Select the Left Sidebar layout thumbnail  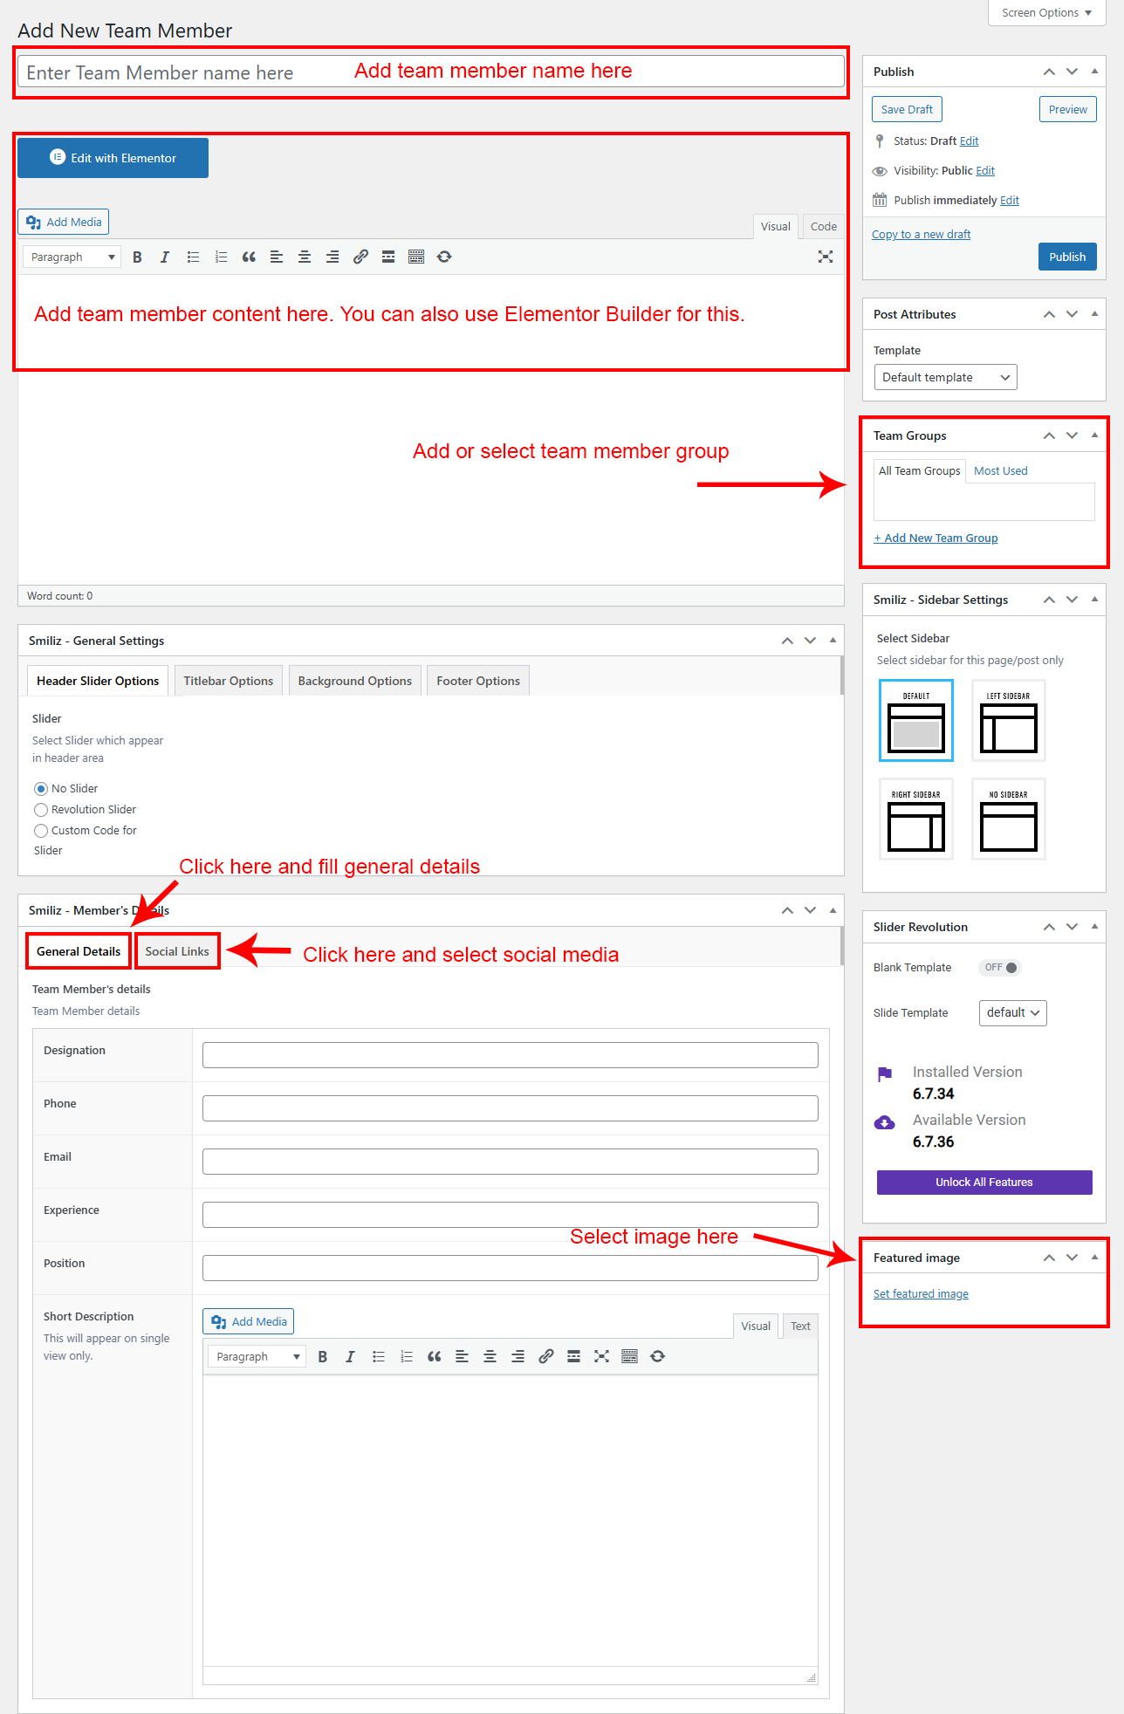point(1008,721)
